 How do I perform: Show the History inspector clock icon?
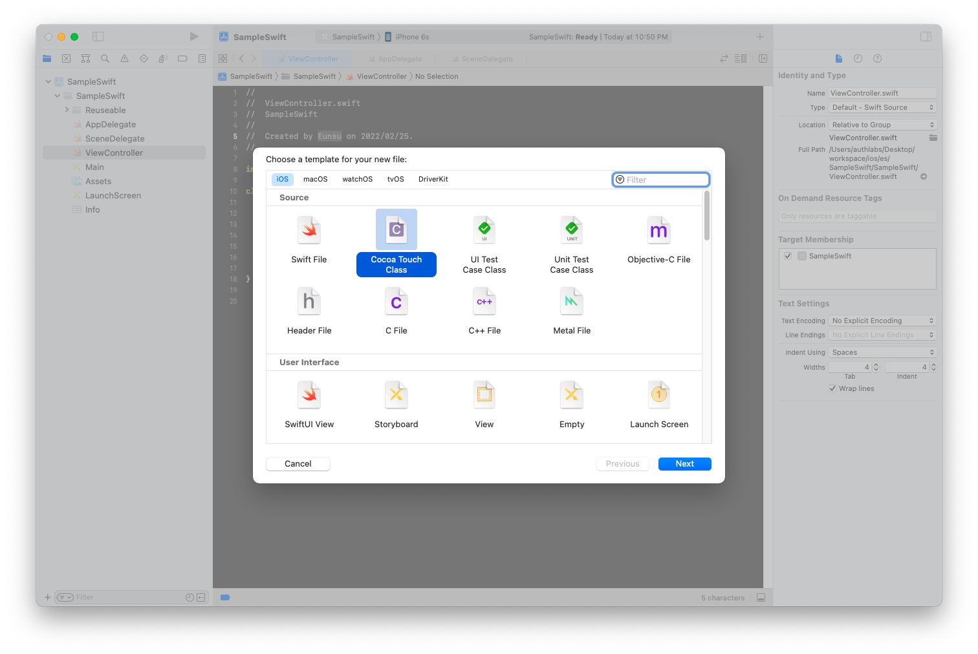pos(858,59)
